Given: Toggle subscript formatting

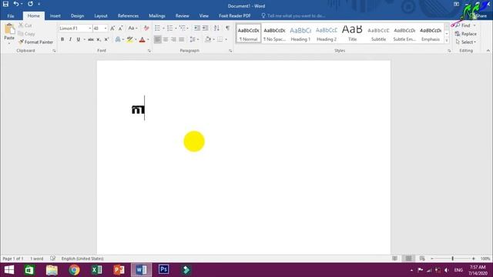Looking at the screenshot, I should pyautogui.click(x=99, y=39).
